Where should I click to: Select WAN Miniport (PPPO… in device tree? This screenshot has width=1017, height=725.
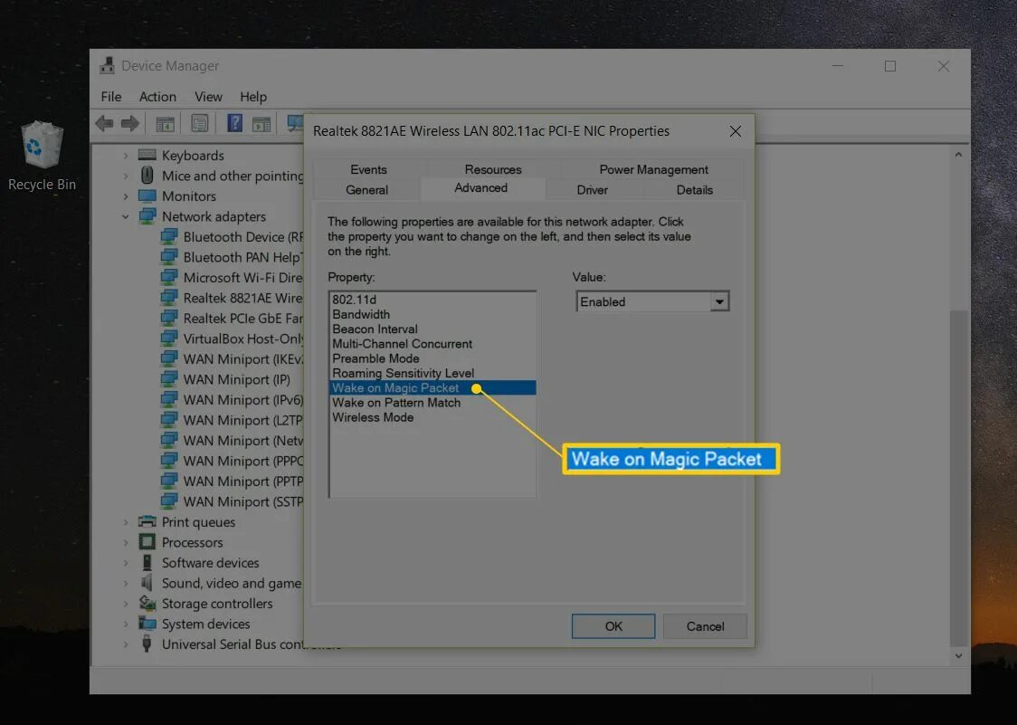click(x=242, y=461)
